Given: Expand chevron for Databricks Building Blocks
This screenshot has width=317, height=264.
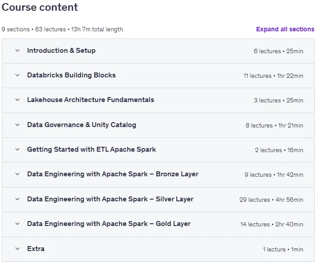Looking at the screenshot, I should [x=17, y=75].
